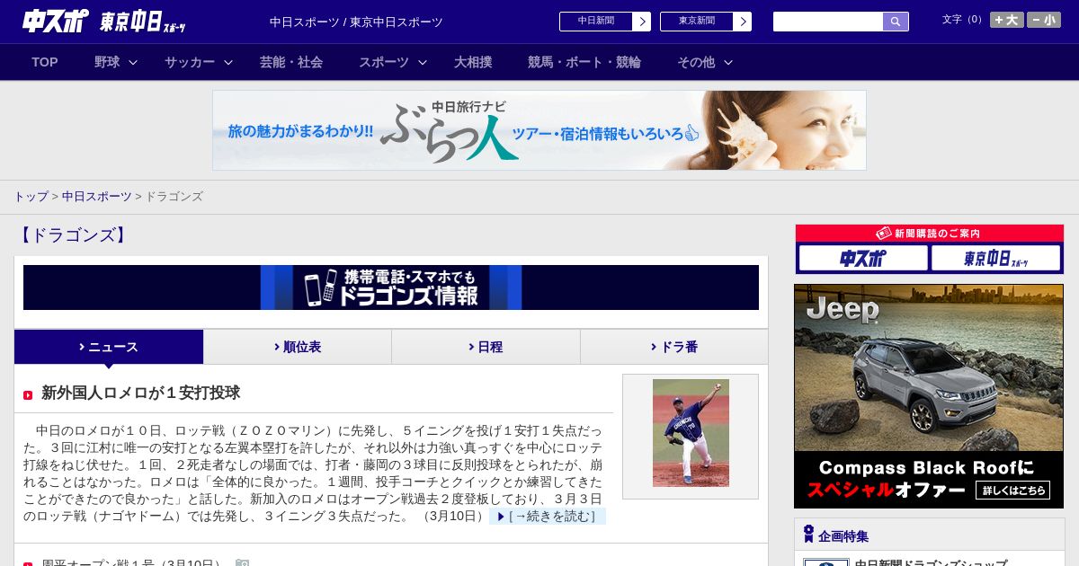Click arrow beside 東京新聞 button
The height and width of the screenshot is (566, 1079).
click(743, 22)
